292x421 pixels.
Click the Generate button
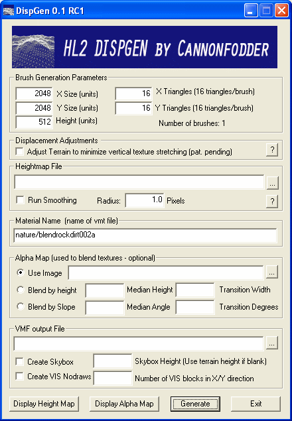point(195,404)
